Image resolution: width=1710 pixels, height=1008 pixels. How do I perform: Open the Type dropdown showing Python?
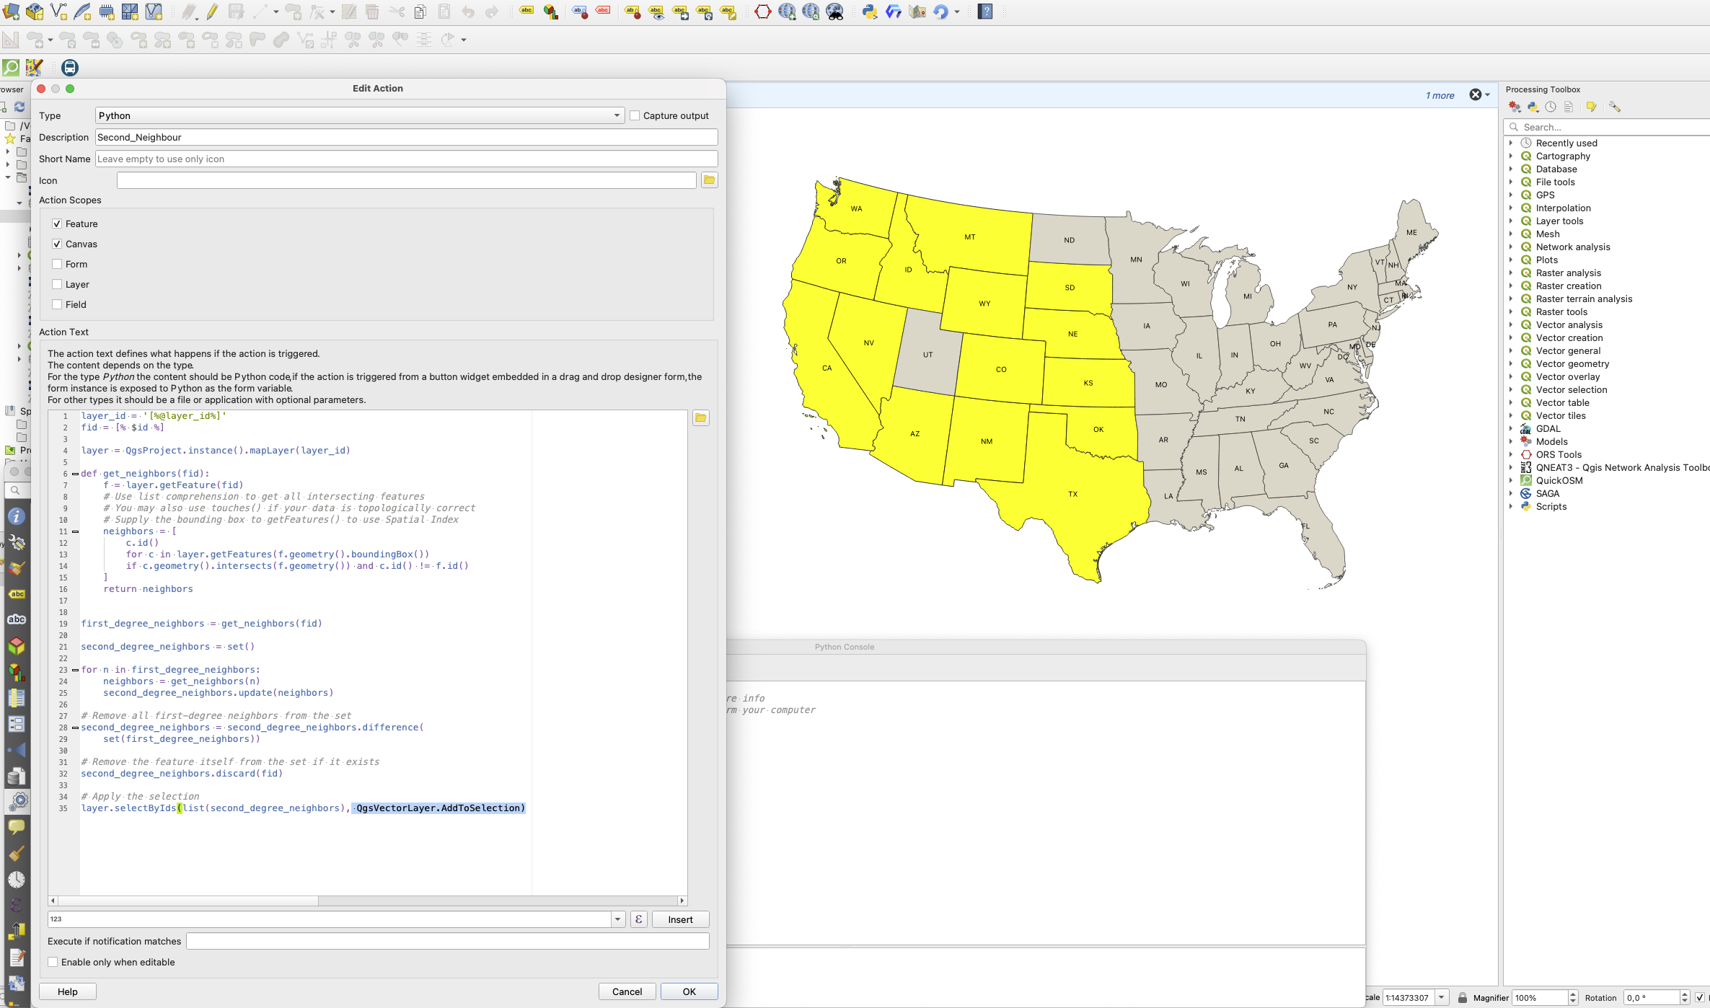pos(360,115)
